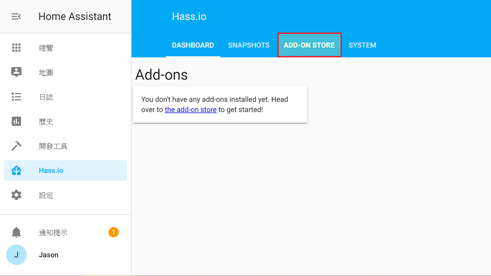The width and height of the screenshot is (491, 276).
Task: Click the Add-ons heading
Action: click(161, 75)
